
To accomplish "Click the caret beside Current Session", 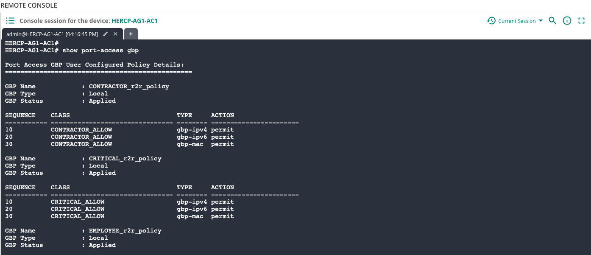I will (541, 21).
